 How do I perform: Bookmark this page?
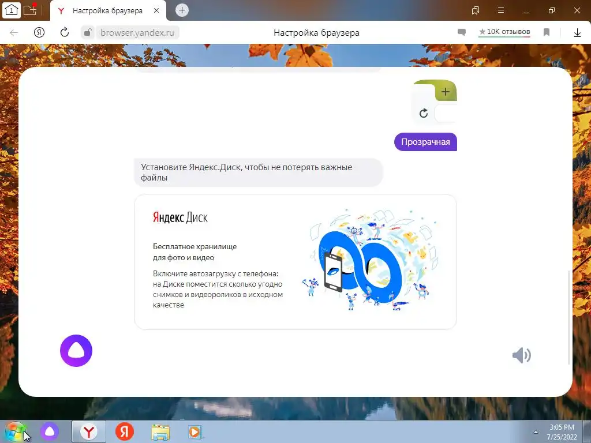[x=547, y=32]
